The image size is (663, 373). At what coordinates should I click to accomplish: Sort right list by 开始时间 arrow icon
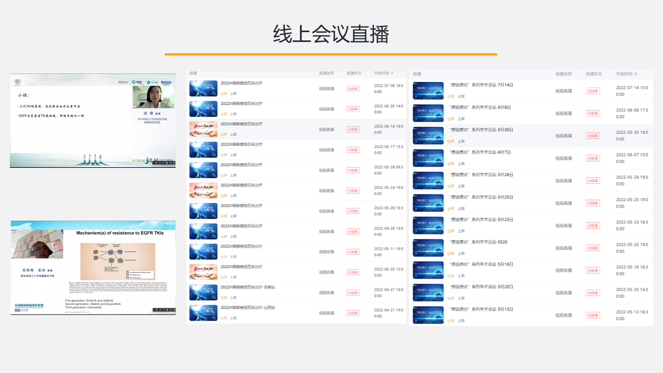click(x=636, y=74)
